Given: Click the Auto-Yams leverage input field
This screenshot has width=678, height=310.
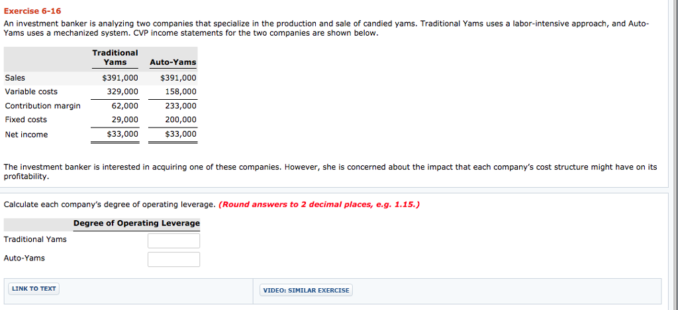Looking at the screenshot, I should coord(174,260).
